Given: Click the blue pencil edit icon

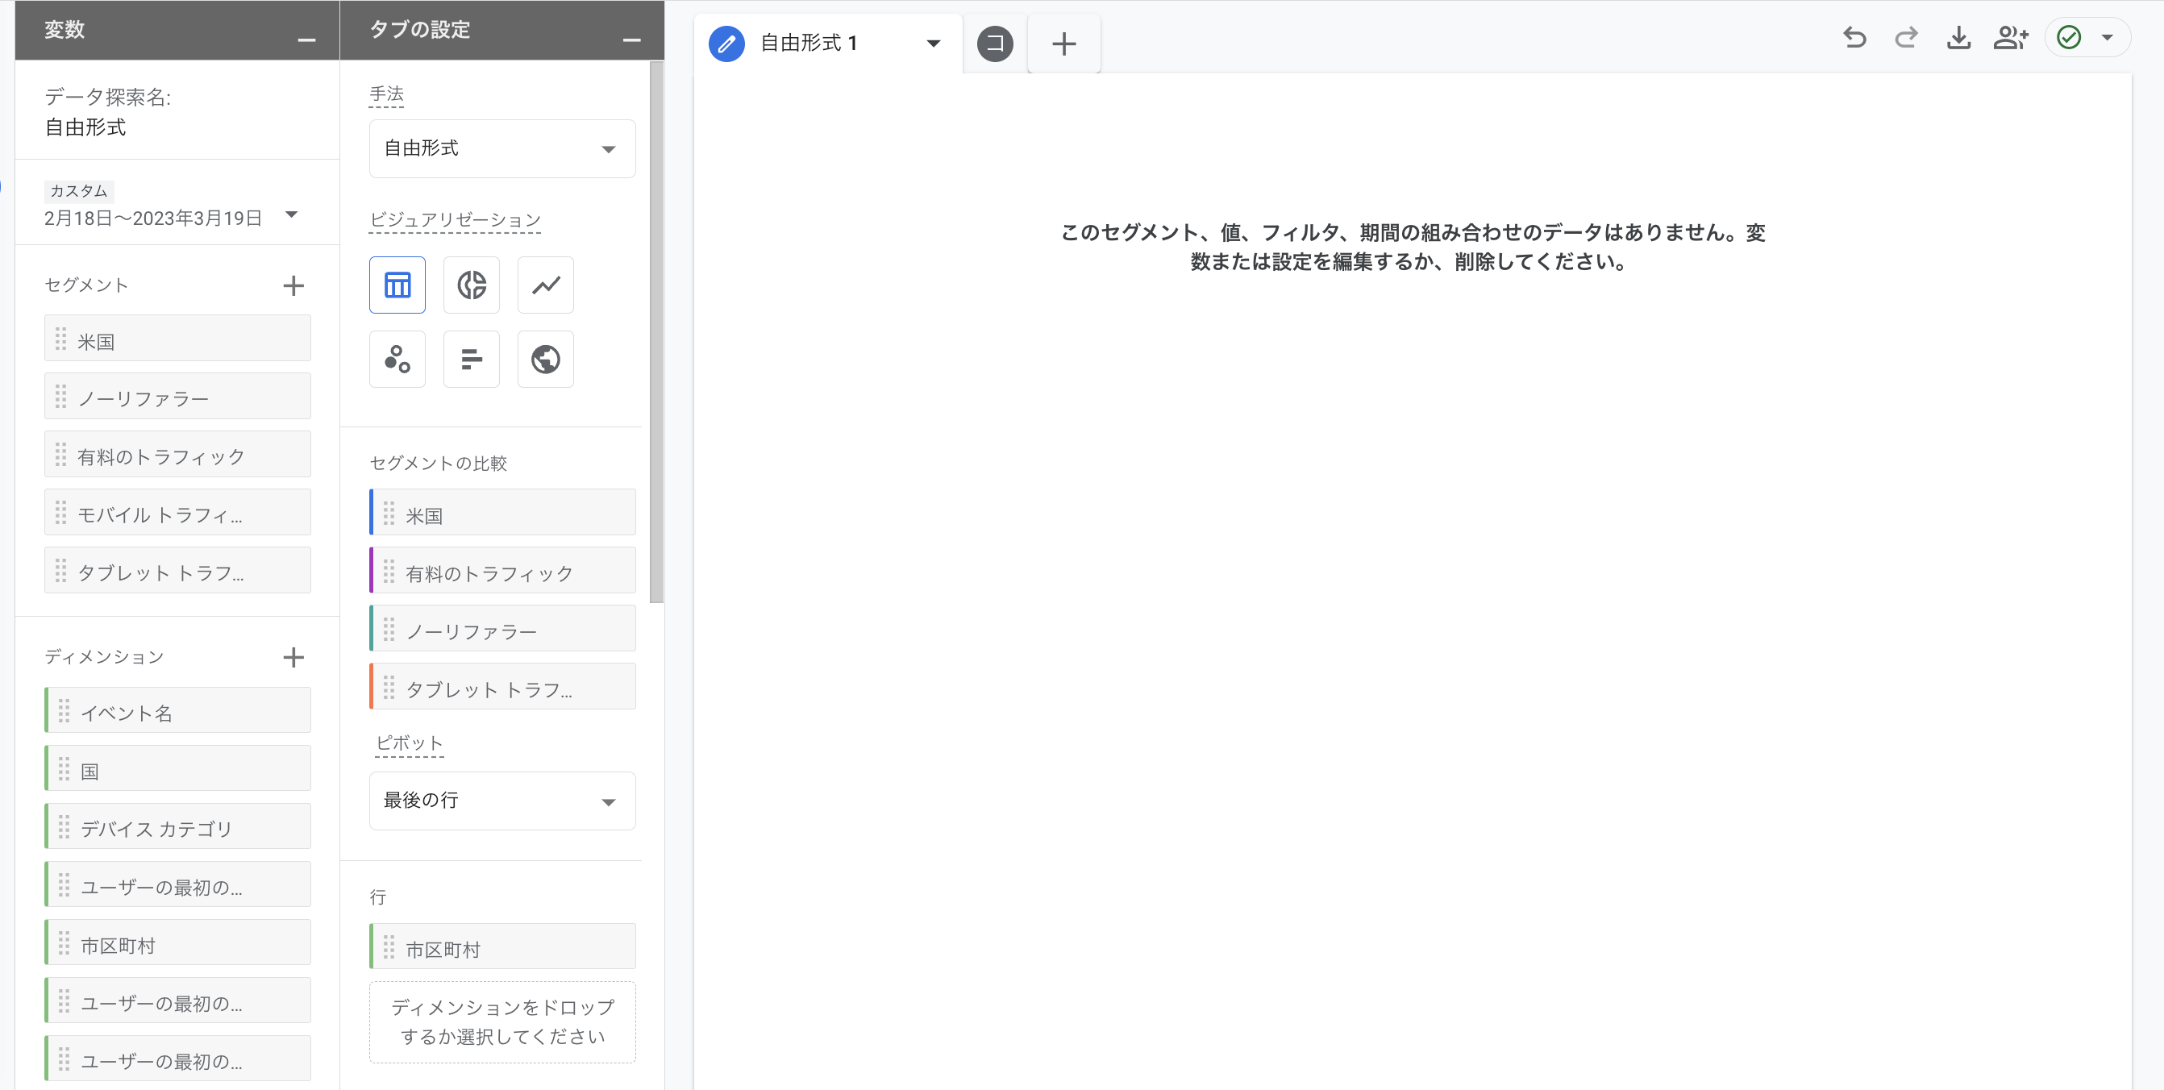Looking at the screenshot, I should [726, 44].
